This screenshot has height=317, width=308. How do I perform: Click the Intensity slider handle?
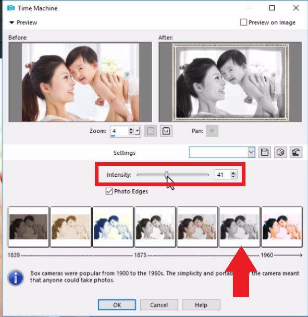tap(166, 175)
